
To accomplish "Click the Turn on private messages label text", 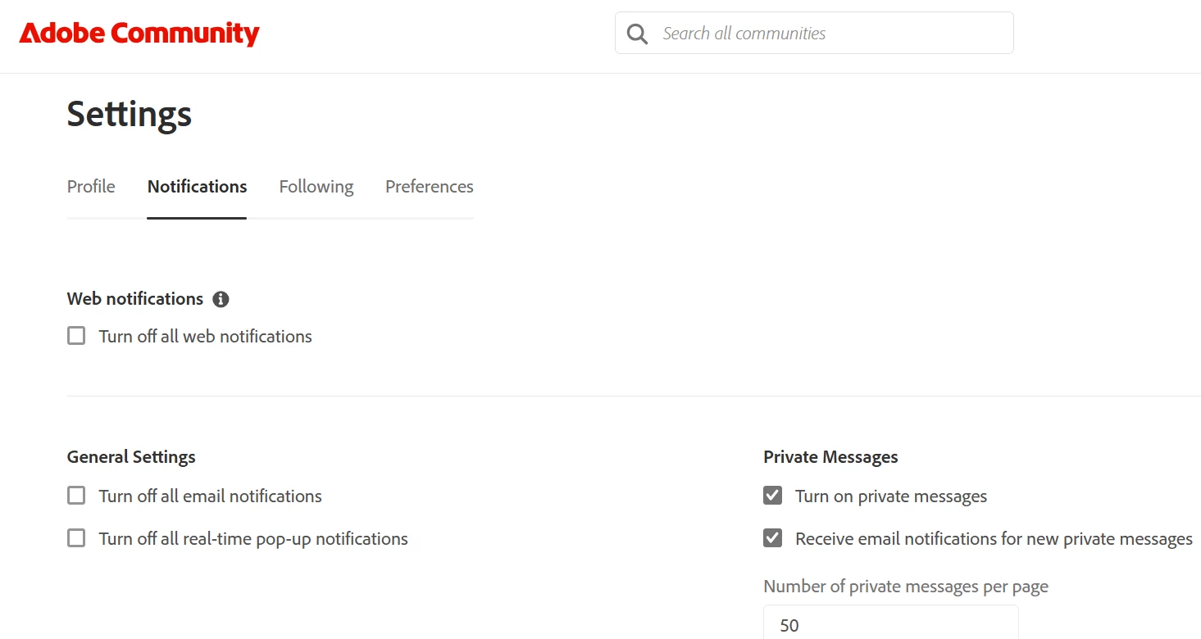I will [891, 496].
